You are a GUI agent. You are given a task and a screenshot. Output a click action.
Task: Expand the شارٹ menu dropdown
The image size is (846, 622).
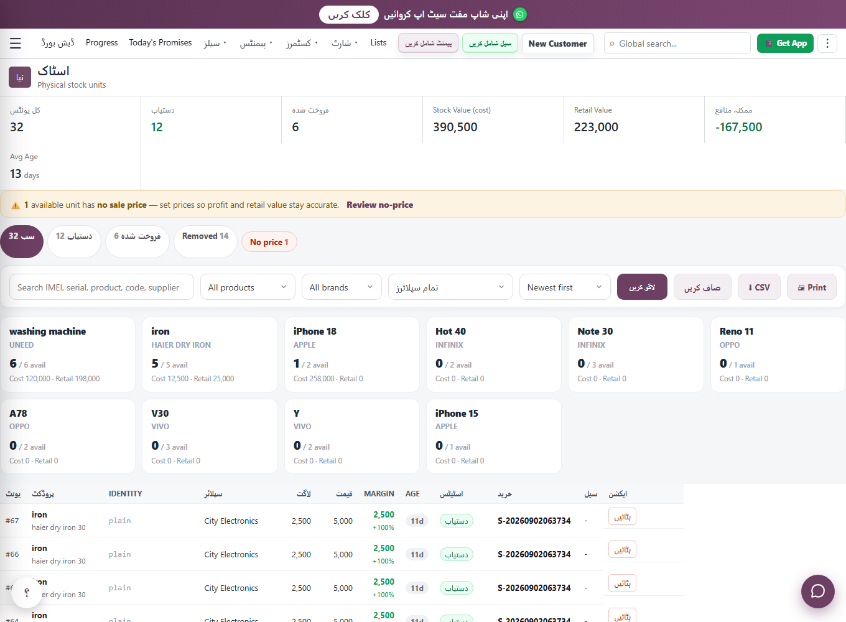pos(345,43)
